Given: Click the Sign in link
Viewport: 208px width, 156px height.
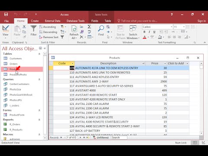Looking at the screenshot, I should [x=201, y=21].
